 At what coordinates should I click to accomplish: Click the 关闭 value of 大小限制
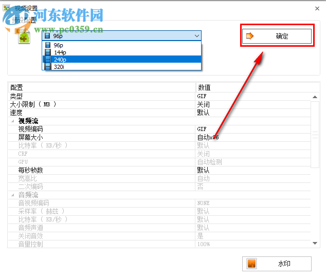[x=203, y=104]
